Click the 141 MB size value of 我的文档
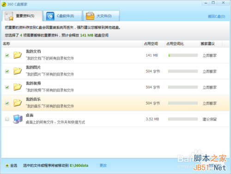 point(152,55)
